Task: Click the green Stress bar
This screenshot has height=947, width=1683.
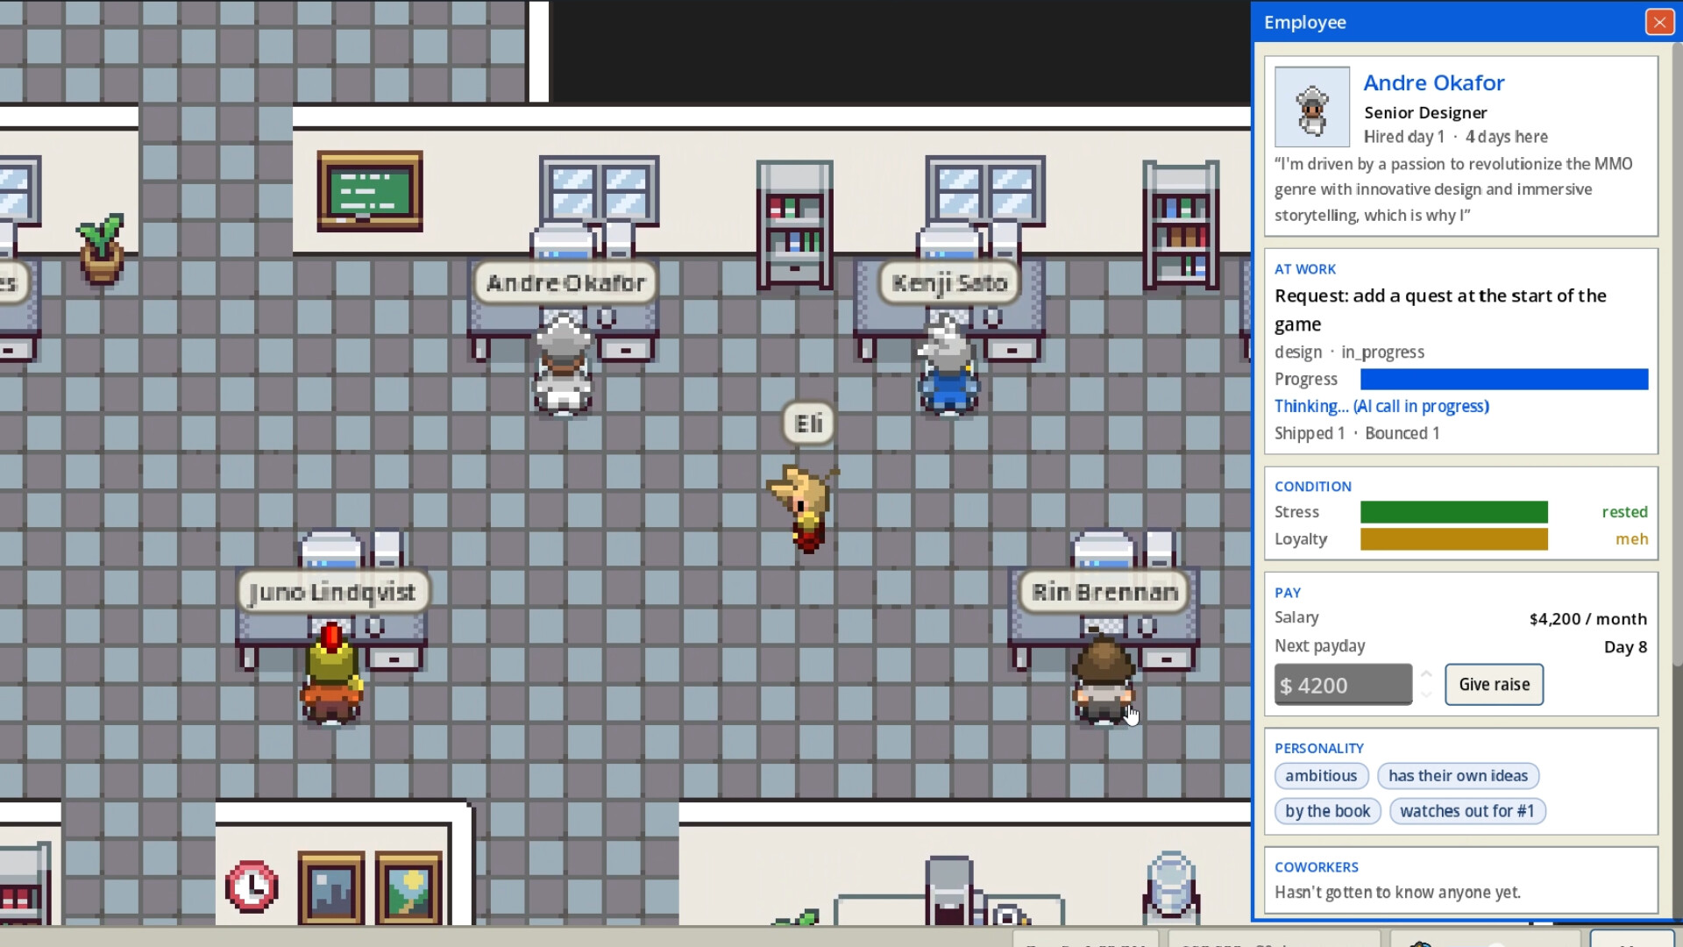Action: (x=1453, y=512)
